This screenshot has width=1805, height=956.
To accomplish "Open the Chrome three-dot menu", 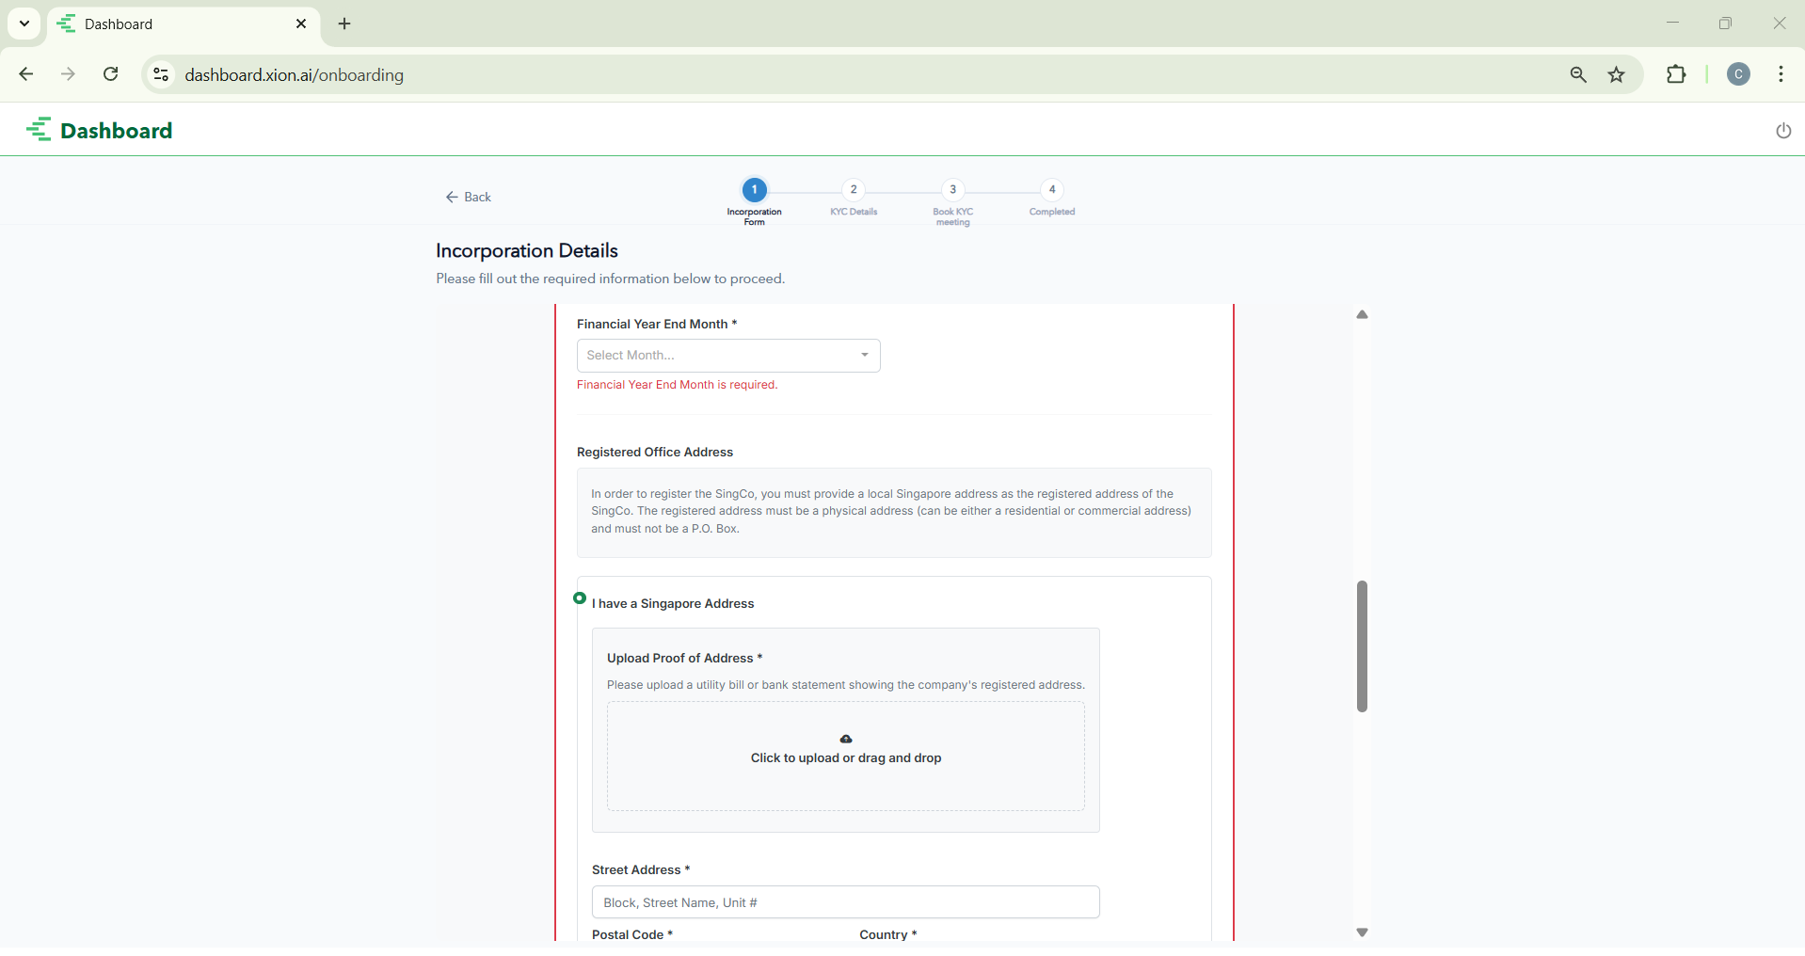I will pos(1781,74).
